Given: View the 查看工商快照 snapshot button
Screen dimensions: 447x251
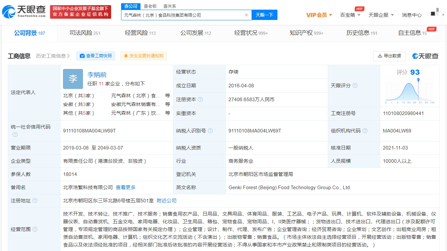Looking at the screenshot, I should tap(96, 56).
